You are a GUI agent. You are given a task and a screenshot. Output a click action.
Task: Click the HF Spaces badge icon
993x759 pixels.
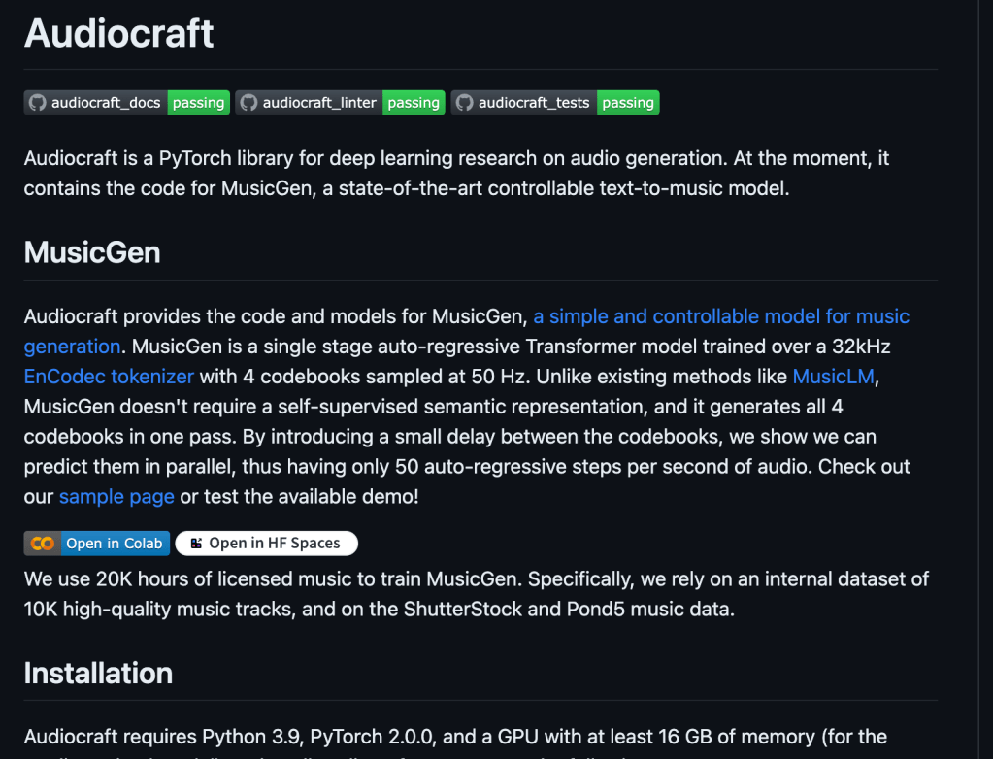[x=196, y=544]
